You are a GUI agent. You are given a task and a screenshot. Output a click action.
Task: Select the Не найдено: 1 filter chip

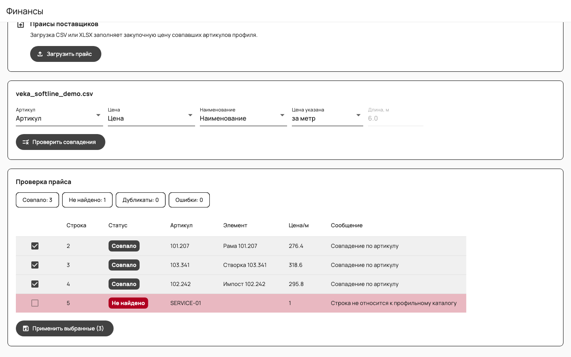pyautogui.click(x=87, y=200)
